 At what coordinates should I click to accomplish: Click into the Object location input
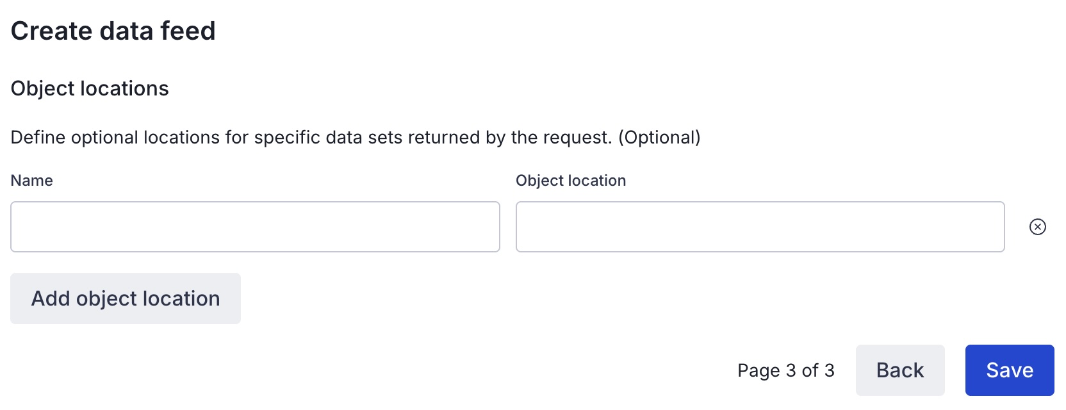(760, 227)
